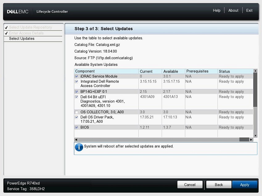
Task: Click the checkmark beside Enter Access Details
Action: (x=6, y=33)
